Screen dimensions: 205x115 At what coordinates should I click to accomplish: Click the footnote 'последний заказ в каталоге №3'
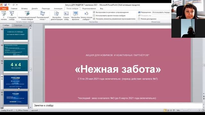[x=117, y=98]
